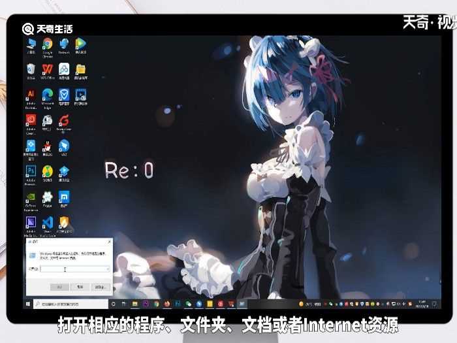Switch to Firefox on the taskbar
Screen dimensions: 457x343
pos(167,304)
